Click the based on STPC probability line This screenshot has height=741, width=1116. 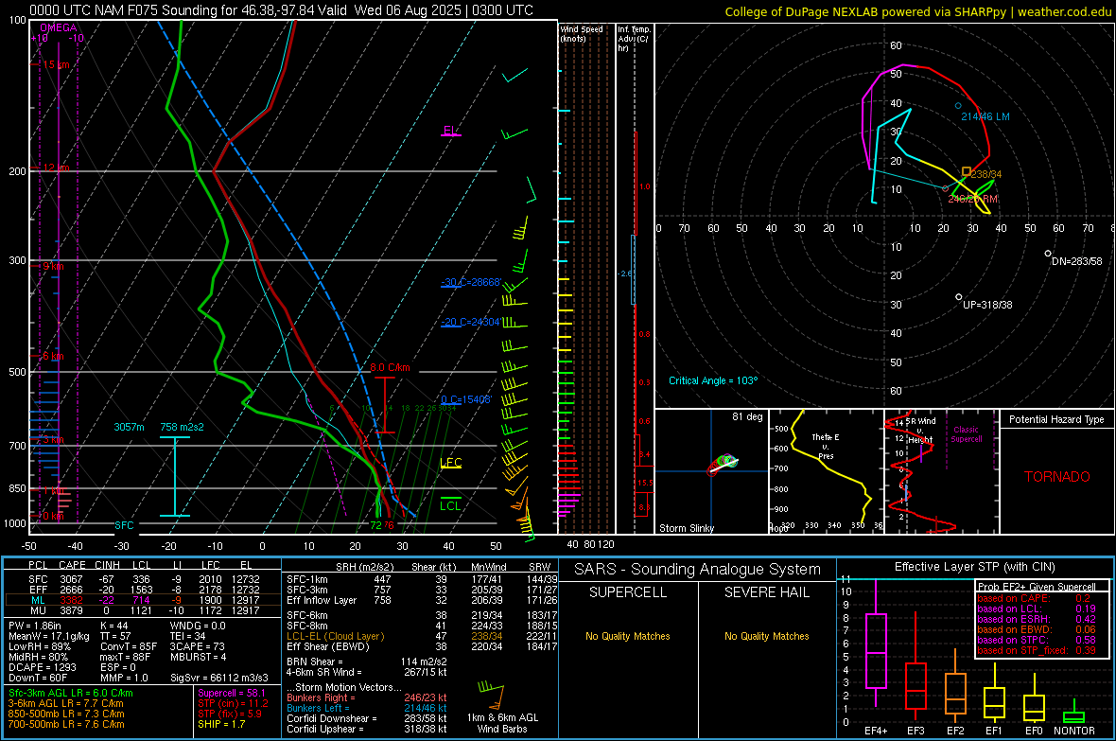[x=1036, y=640]
